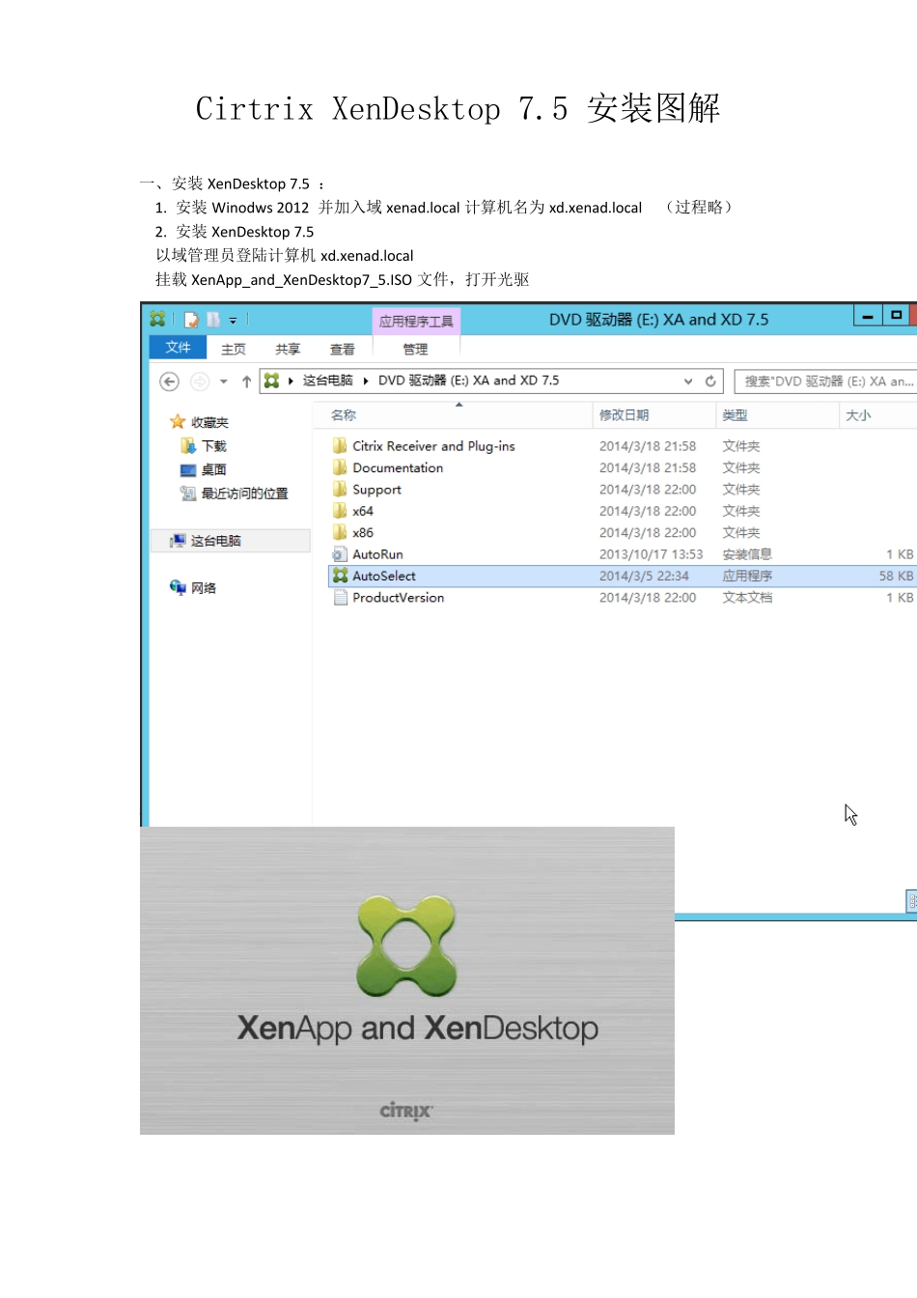Select the ProductVersion file name
The width and height of the screenshot is (917, 1298).
[399, 598]
